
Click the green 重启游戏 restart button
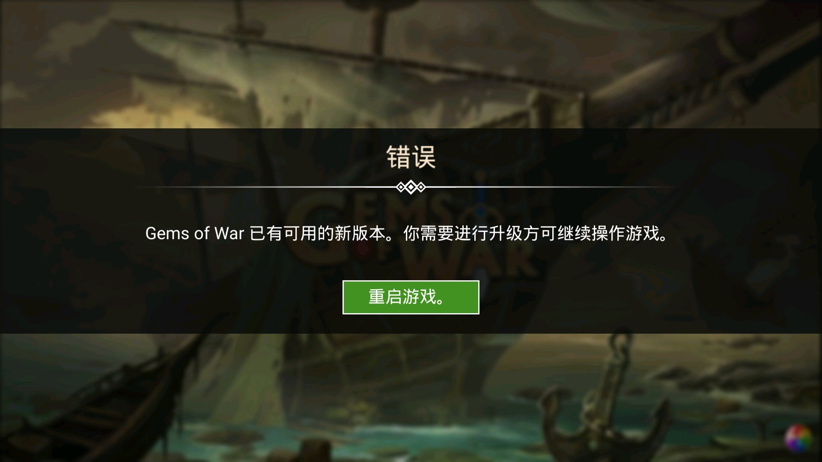411,297
